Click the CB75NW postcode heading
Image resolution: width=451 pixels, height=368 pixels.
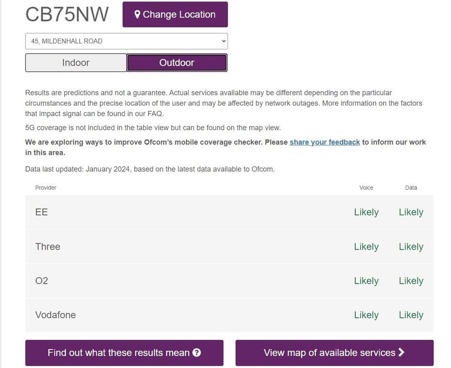[67, 15]
